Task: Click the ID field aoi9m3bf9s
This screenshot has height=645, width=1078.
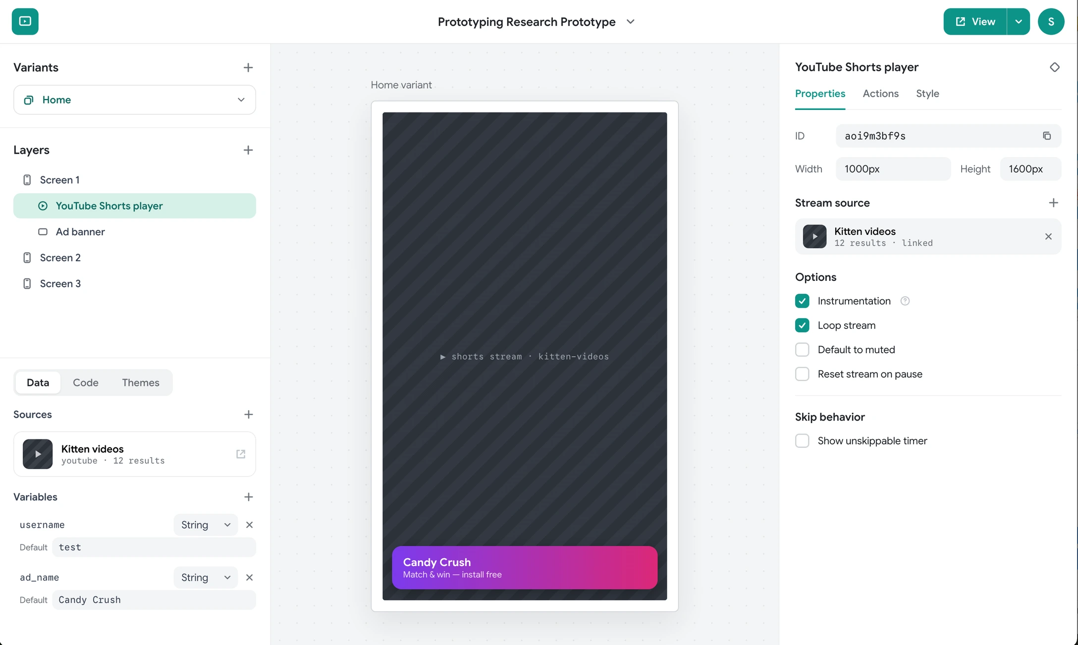Action: pos(948,136)
